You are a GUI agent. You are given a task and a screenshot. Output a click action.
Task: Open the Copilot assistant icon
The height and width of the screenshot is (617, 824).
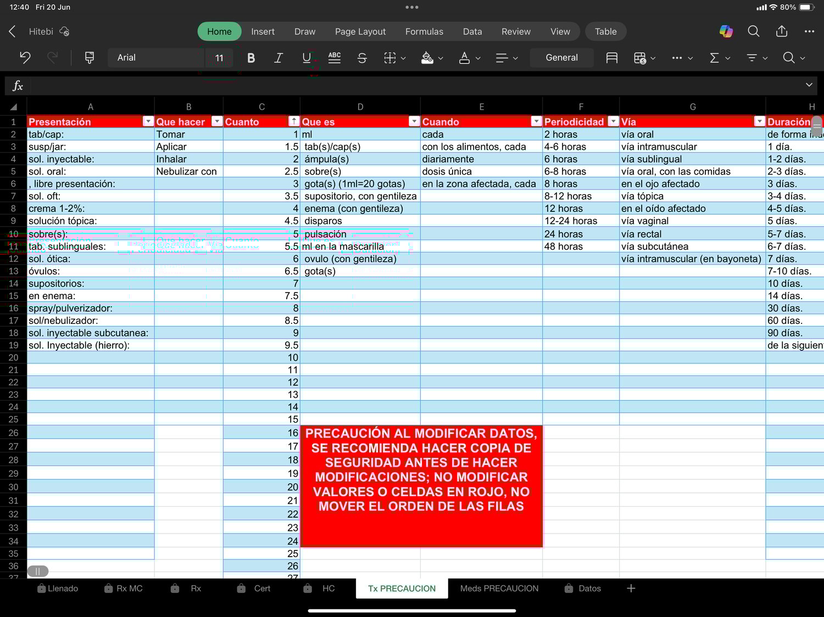click(x=726, y=31)
